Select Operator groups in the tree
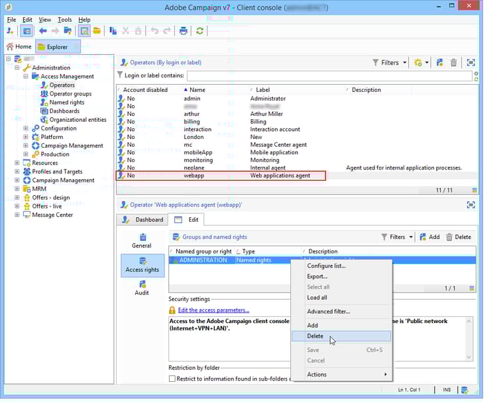Viewport: 497px width, 413px height. coord(70,94)
